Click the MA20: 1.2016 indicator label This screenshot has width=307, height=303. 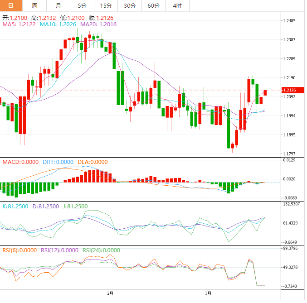point(98,24)
